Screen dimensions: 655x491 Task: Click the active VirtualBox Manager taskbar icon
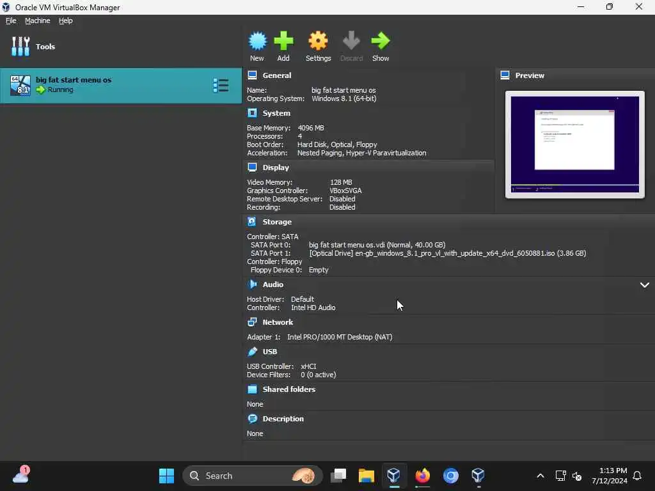pyautogui.click(x=393, y=476)
